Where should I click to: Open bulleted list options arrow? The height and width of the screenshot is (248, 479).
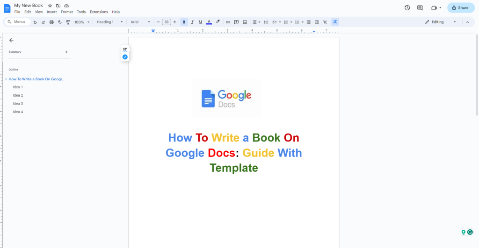click(291, 22)
